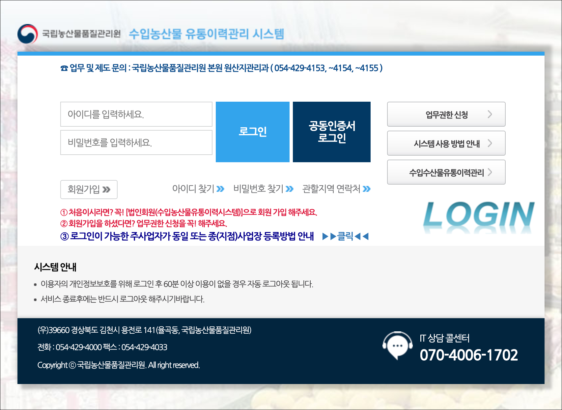Open 시스템 사용 방법 안내

[x=446, y=143]
